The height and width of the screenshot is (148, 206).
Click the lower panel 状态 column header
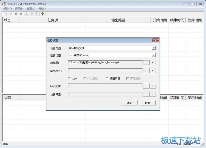click(x=11, y=97)
